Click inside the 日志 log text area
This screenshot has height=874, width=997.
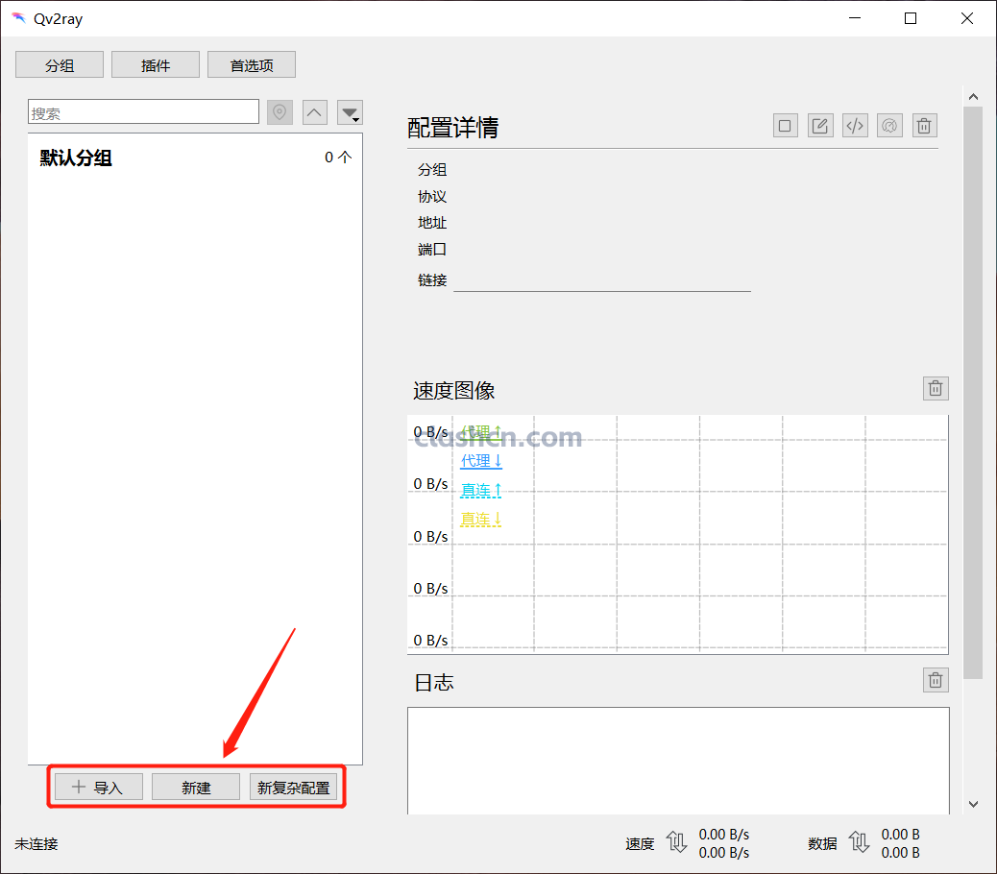click(678, 761)
